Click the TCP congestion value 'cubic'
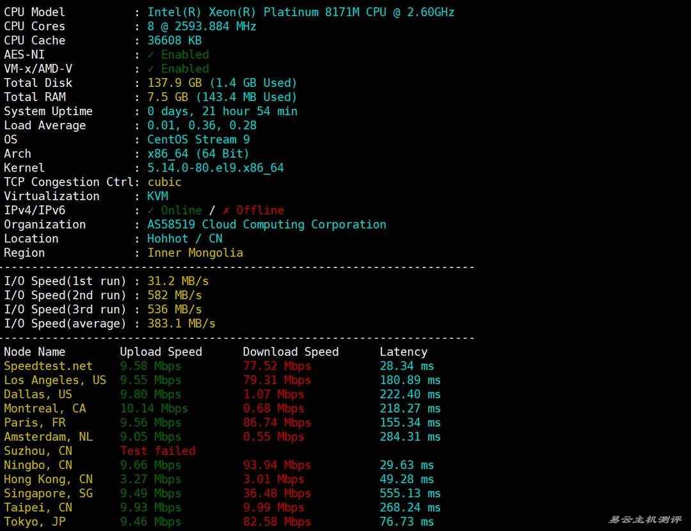691x531 pixels. coord(164,182)
